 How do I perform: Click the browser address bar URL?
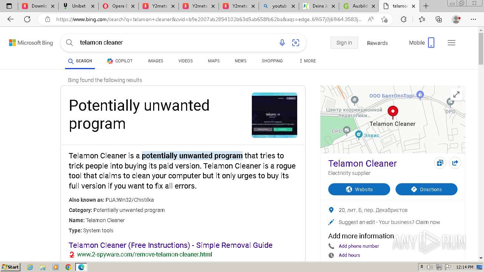point(209,19)
